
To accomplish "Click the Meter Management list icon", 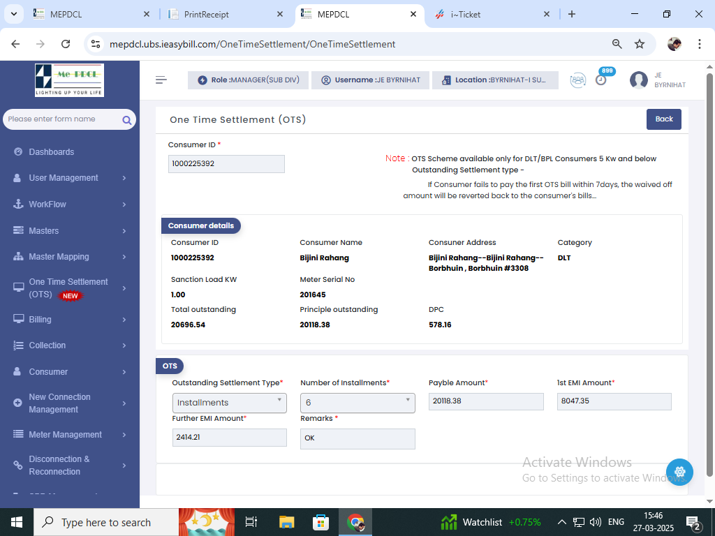I will pos(18,434).
